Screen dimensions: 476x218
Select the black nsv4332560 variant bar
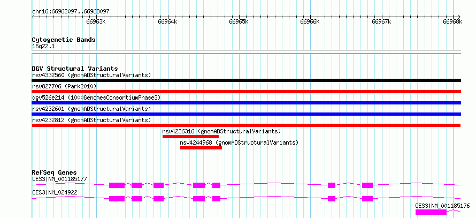246,80
